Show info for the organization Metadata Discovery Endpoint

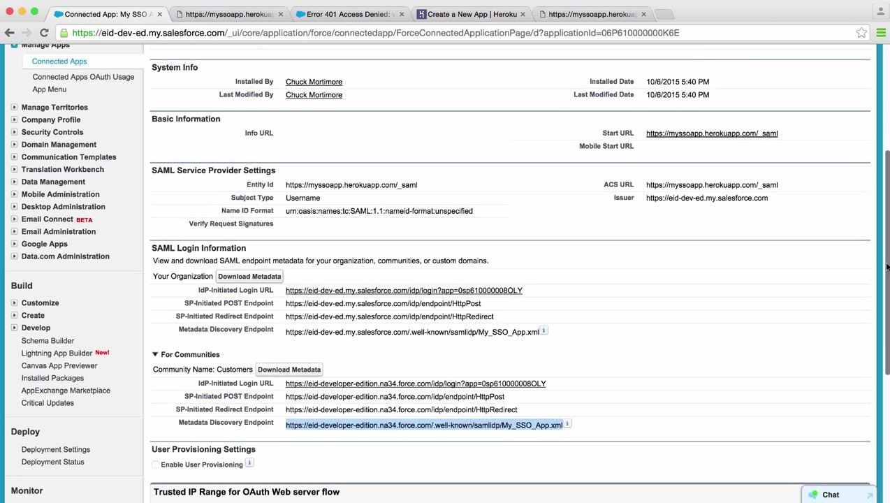pyautogui.click(x=544, y=330)
